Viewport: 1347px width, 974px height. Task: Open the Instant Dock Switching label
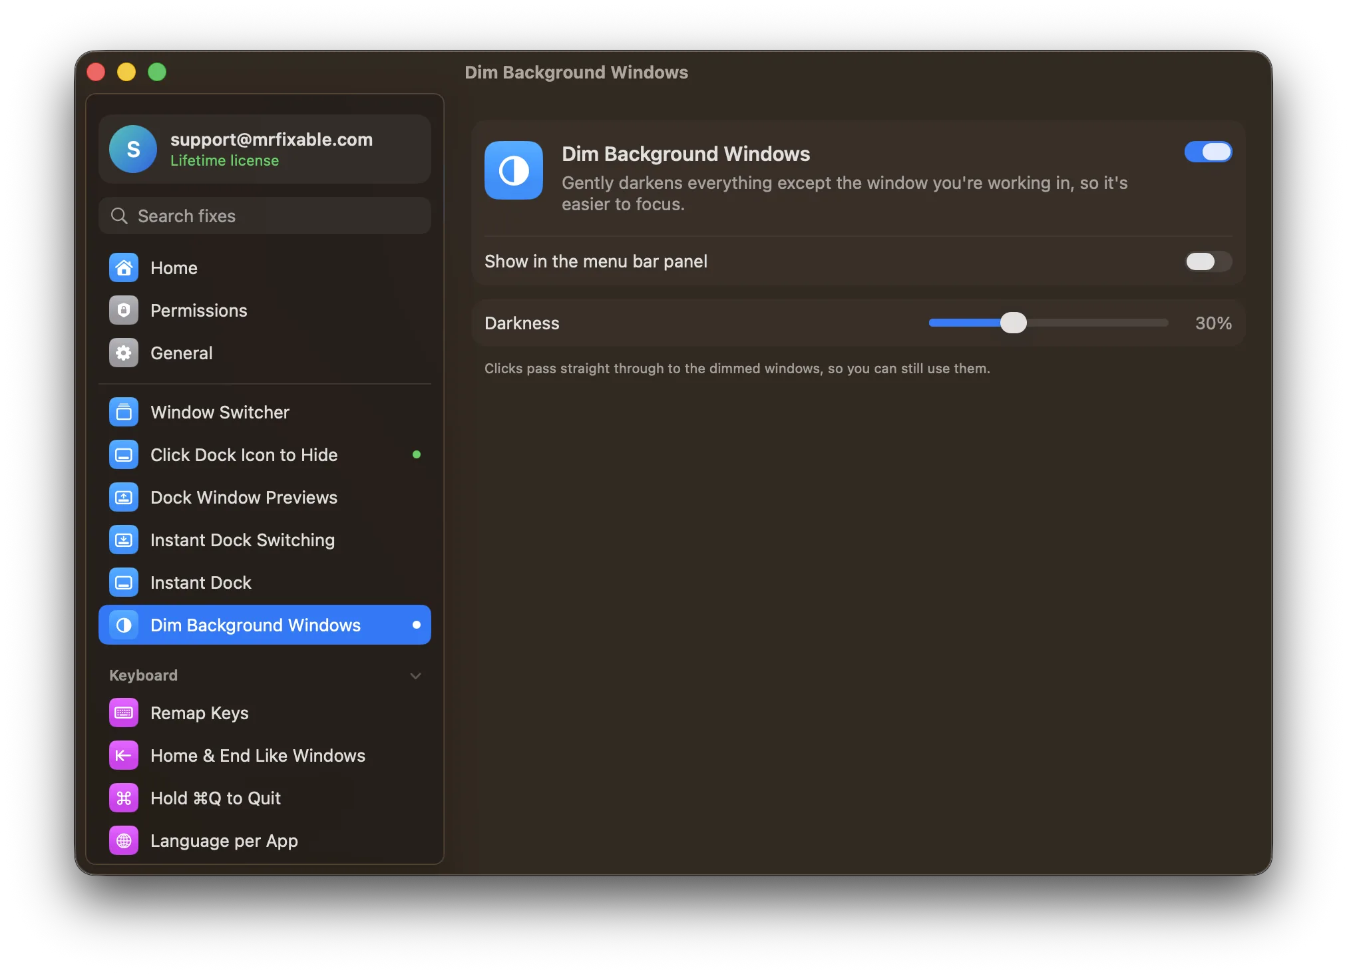click(242, 540)
